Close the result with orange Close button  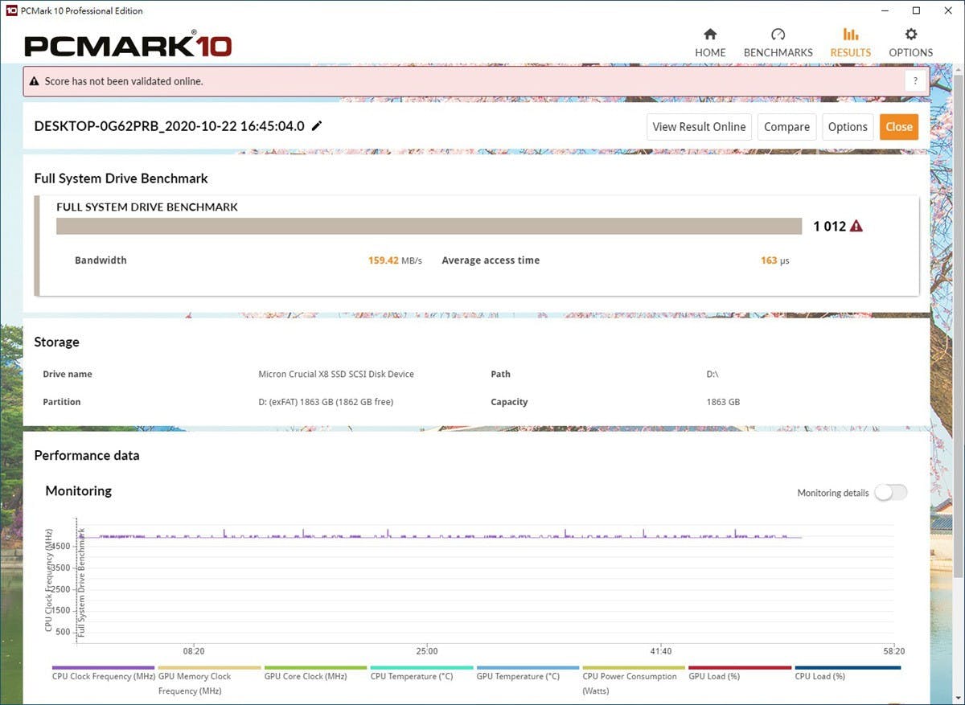(899, 127)
